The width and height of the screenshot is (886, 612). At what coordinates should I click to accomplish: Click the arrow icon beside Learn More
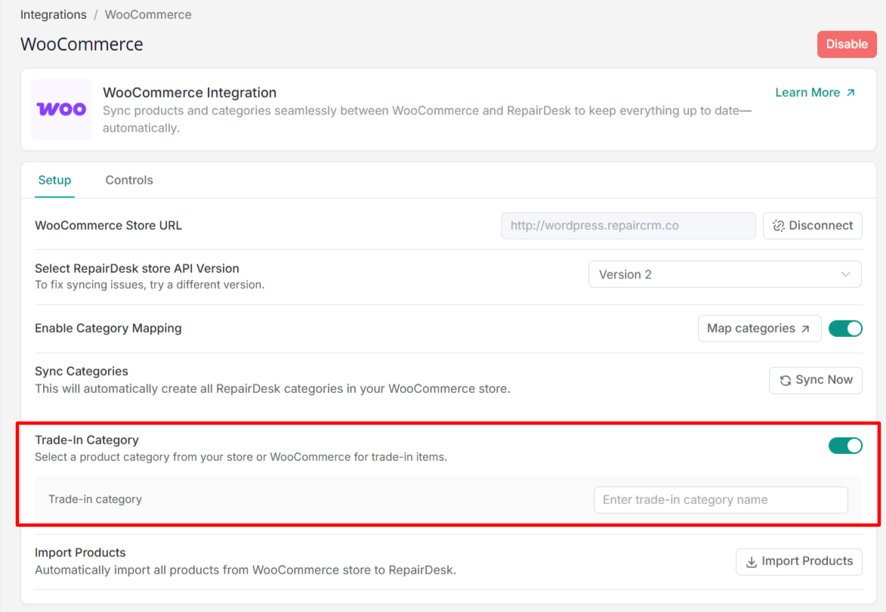coord(850,93)
